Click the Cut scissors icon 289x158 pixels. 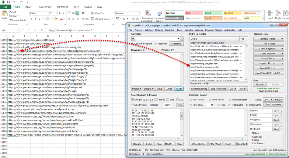(x=11, y=12)
